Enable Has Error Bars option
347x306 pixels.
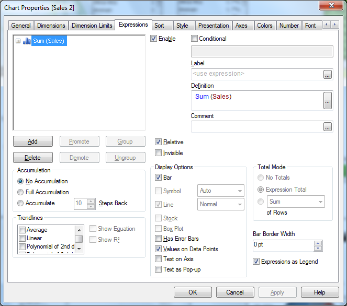158,239
